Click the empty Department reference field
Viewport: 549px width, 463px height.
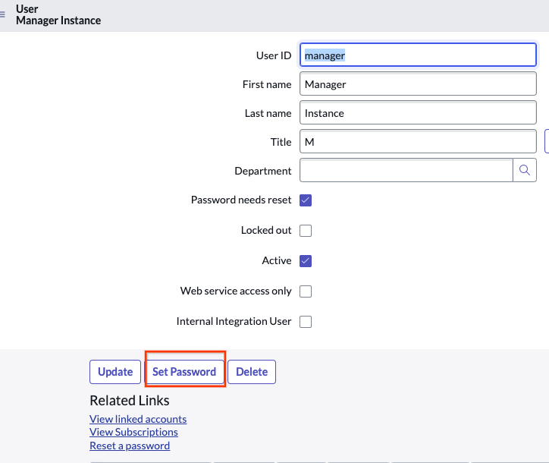point(406,171)
